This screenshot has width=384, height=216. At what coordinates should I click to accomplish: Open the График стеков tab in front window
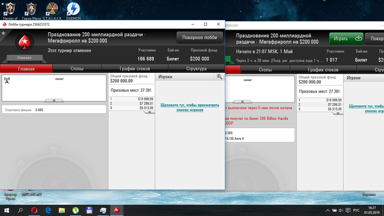click(x=135, y=69)
